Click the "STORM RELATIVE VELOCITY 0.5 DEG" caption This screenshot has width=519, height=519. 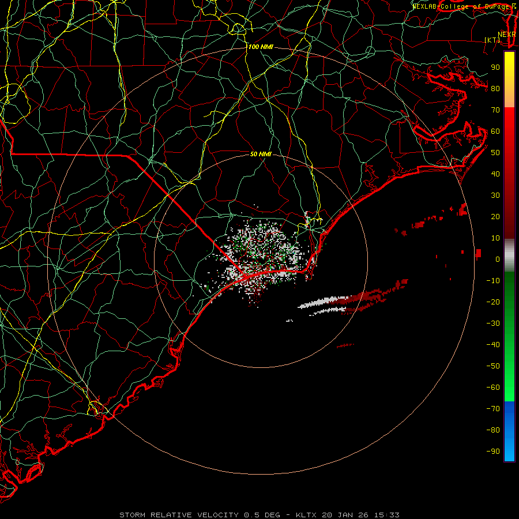point(200,515)
